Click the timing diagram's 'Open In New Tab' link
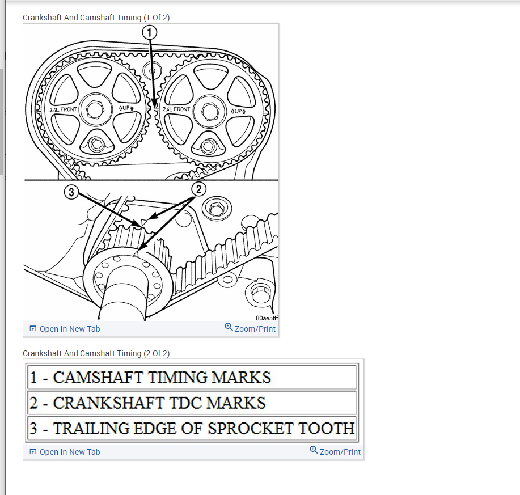Viewport: 520px width, 495px height. 70,329
